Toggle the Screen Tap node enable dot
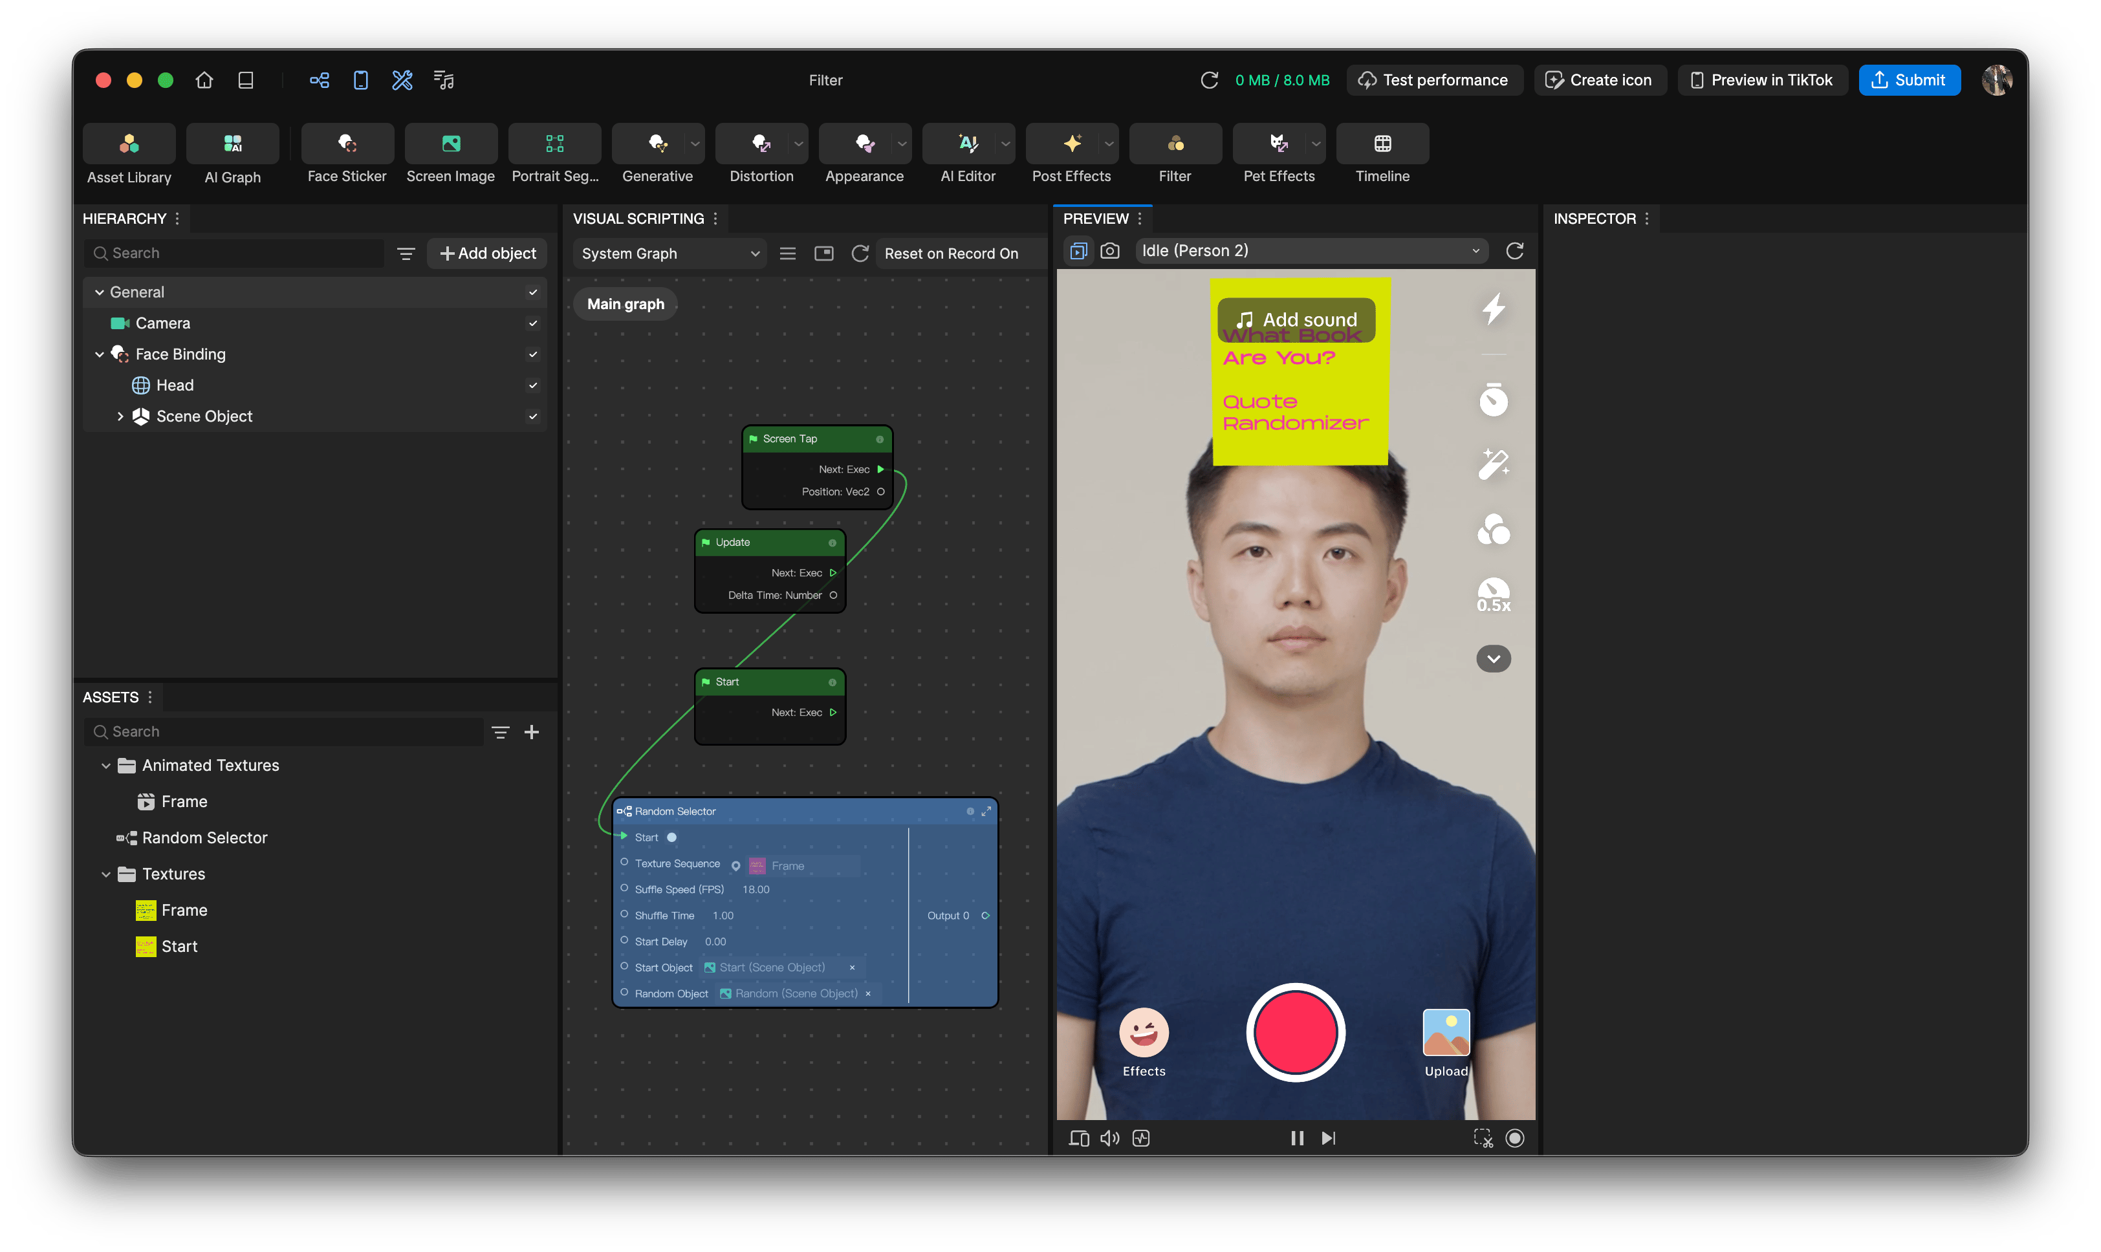Screen dimensions: 2101x1252 point(880,438)
